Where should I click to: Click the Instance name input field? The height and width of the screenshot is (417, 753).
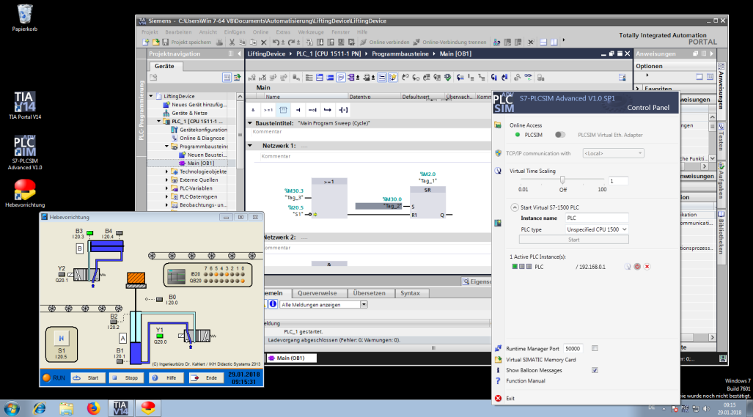[596, 218]
